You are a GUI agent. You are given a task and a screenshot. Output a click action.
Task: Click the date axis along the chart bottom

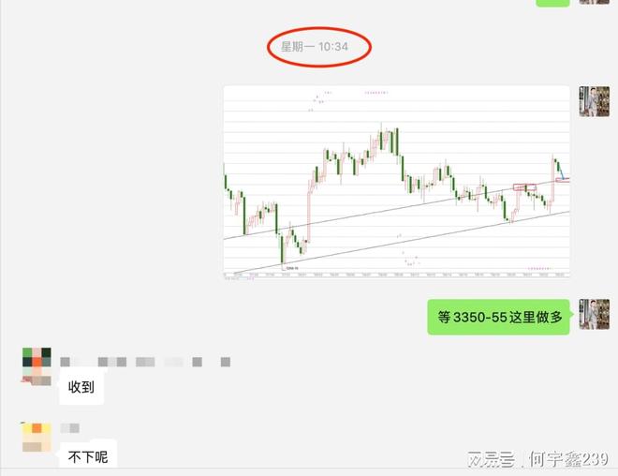[x=396, y=275]
